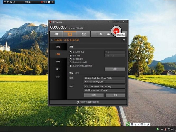The image size is (176, 132).
Task: Click the punctuation icon on the IME toolbar
Action: click(x=138, y=124)
